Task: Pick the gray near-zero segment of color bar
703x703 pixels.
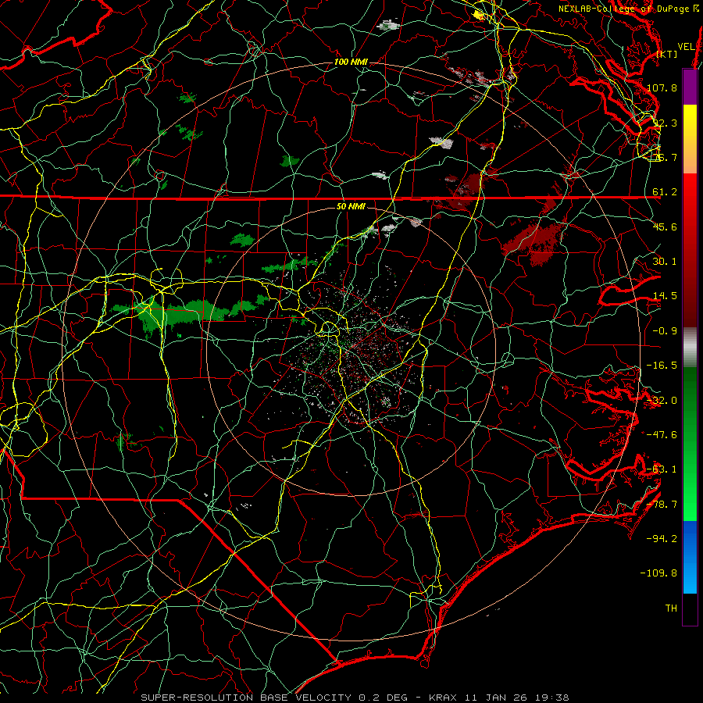Action: (x=690, y=348)
